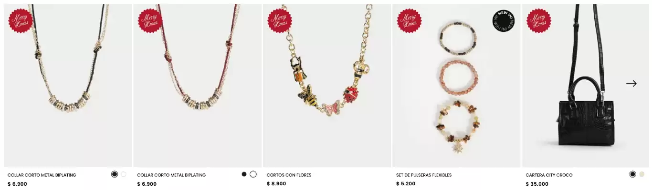652x190 pixels.
Task: Click Merry Xmas badge on the red-cord necklace
Action: [150, 21]
